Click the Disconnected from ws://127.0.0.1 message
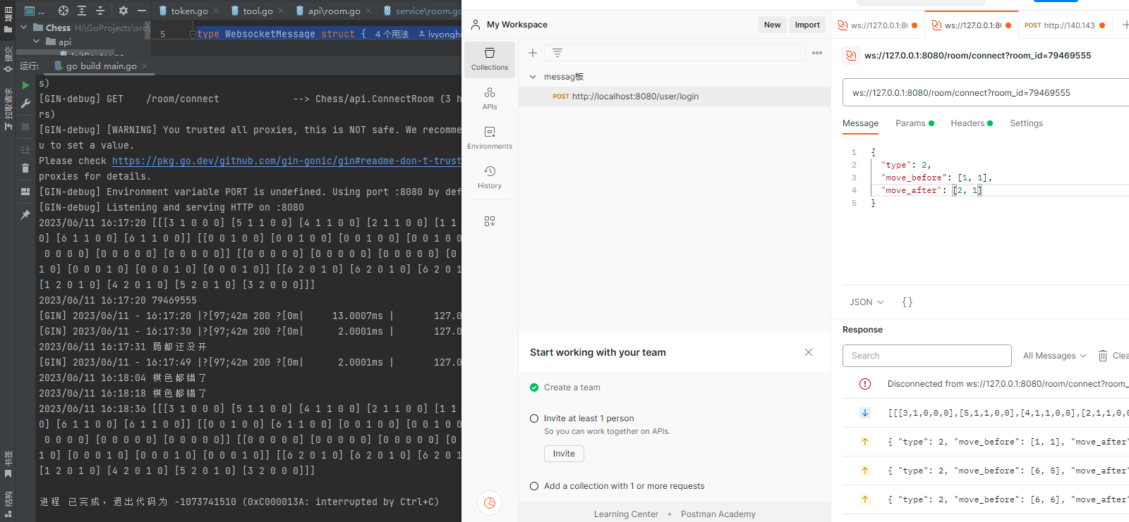 coord(1008,384)
